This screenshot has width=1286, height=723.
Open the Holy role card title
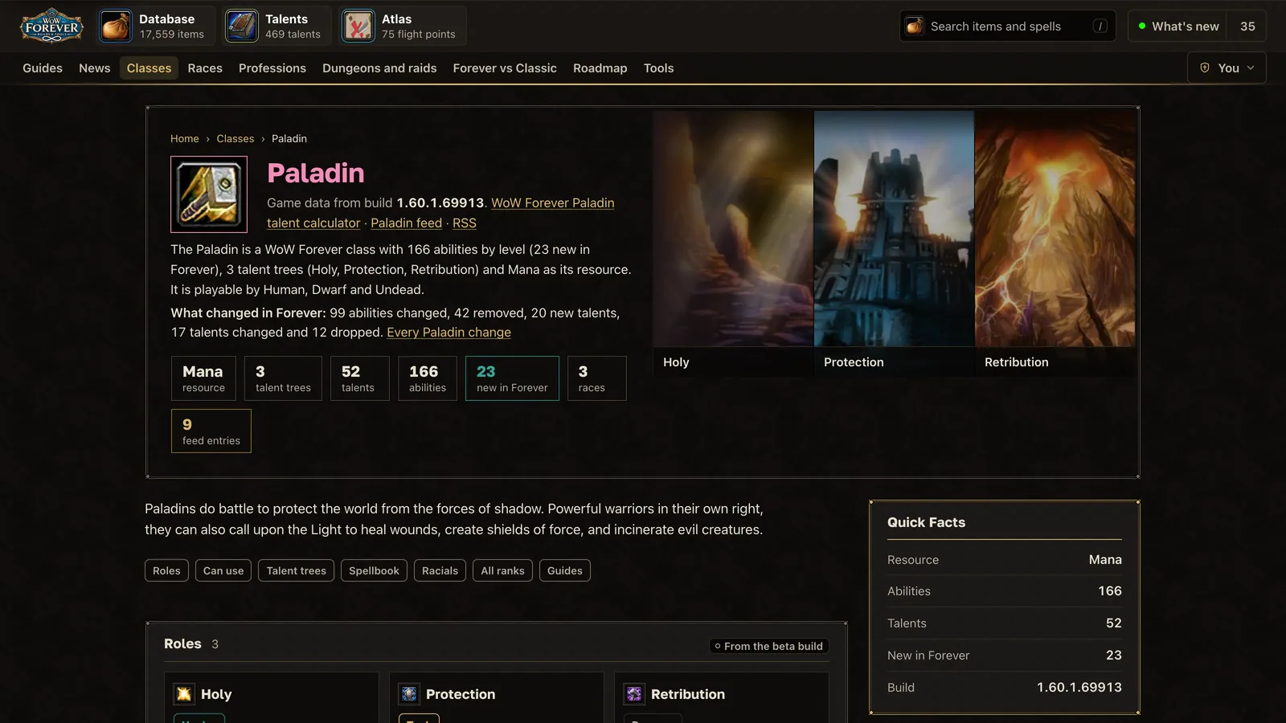coord(216,694)
